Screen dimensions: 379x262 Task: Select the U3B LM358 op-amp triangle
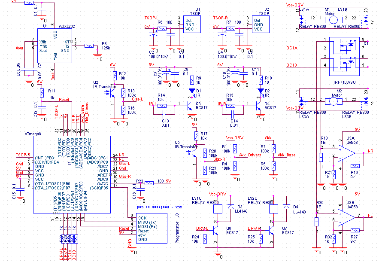click(x=346, y=216)
